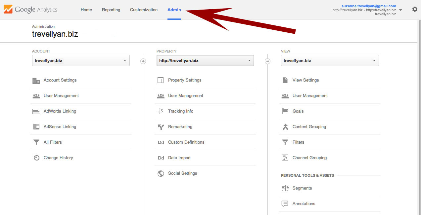Open the settings gear icon

415,9
